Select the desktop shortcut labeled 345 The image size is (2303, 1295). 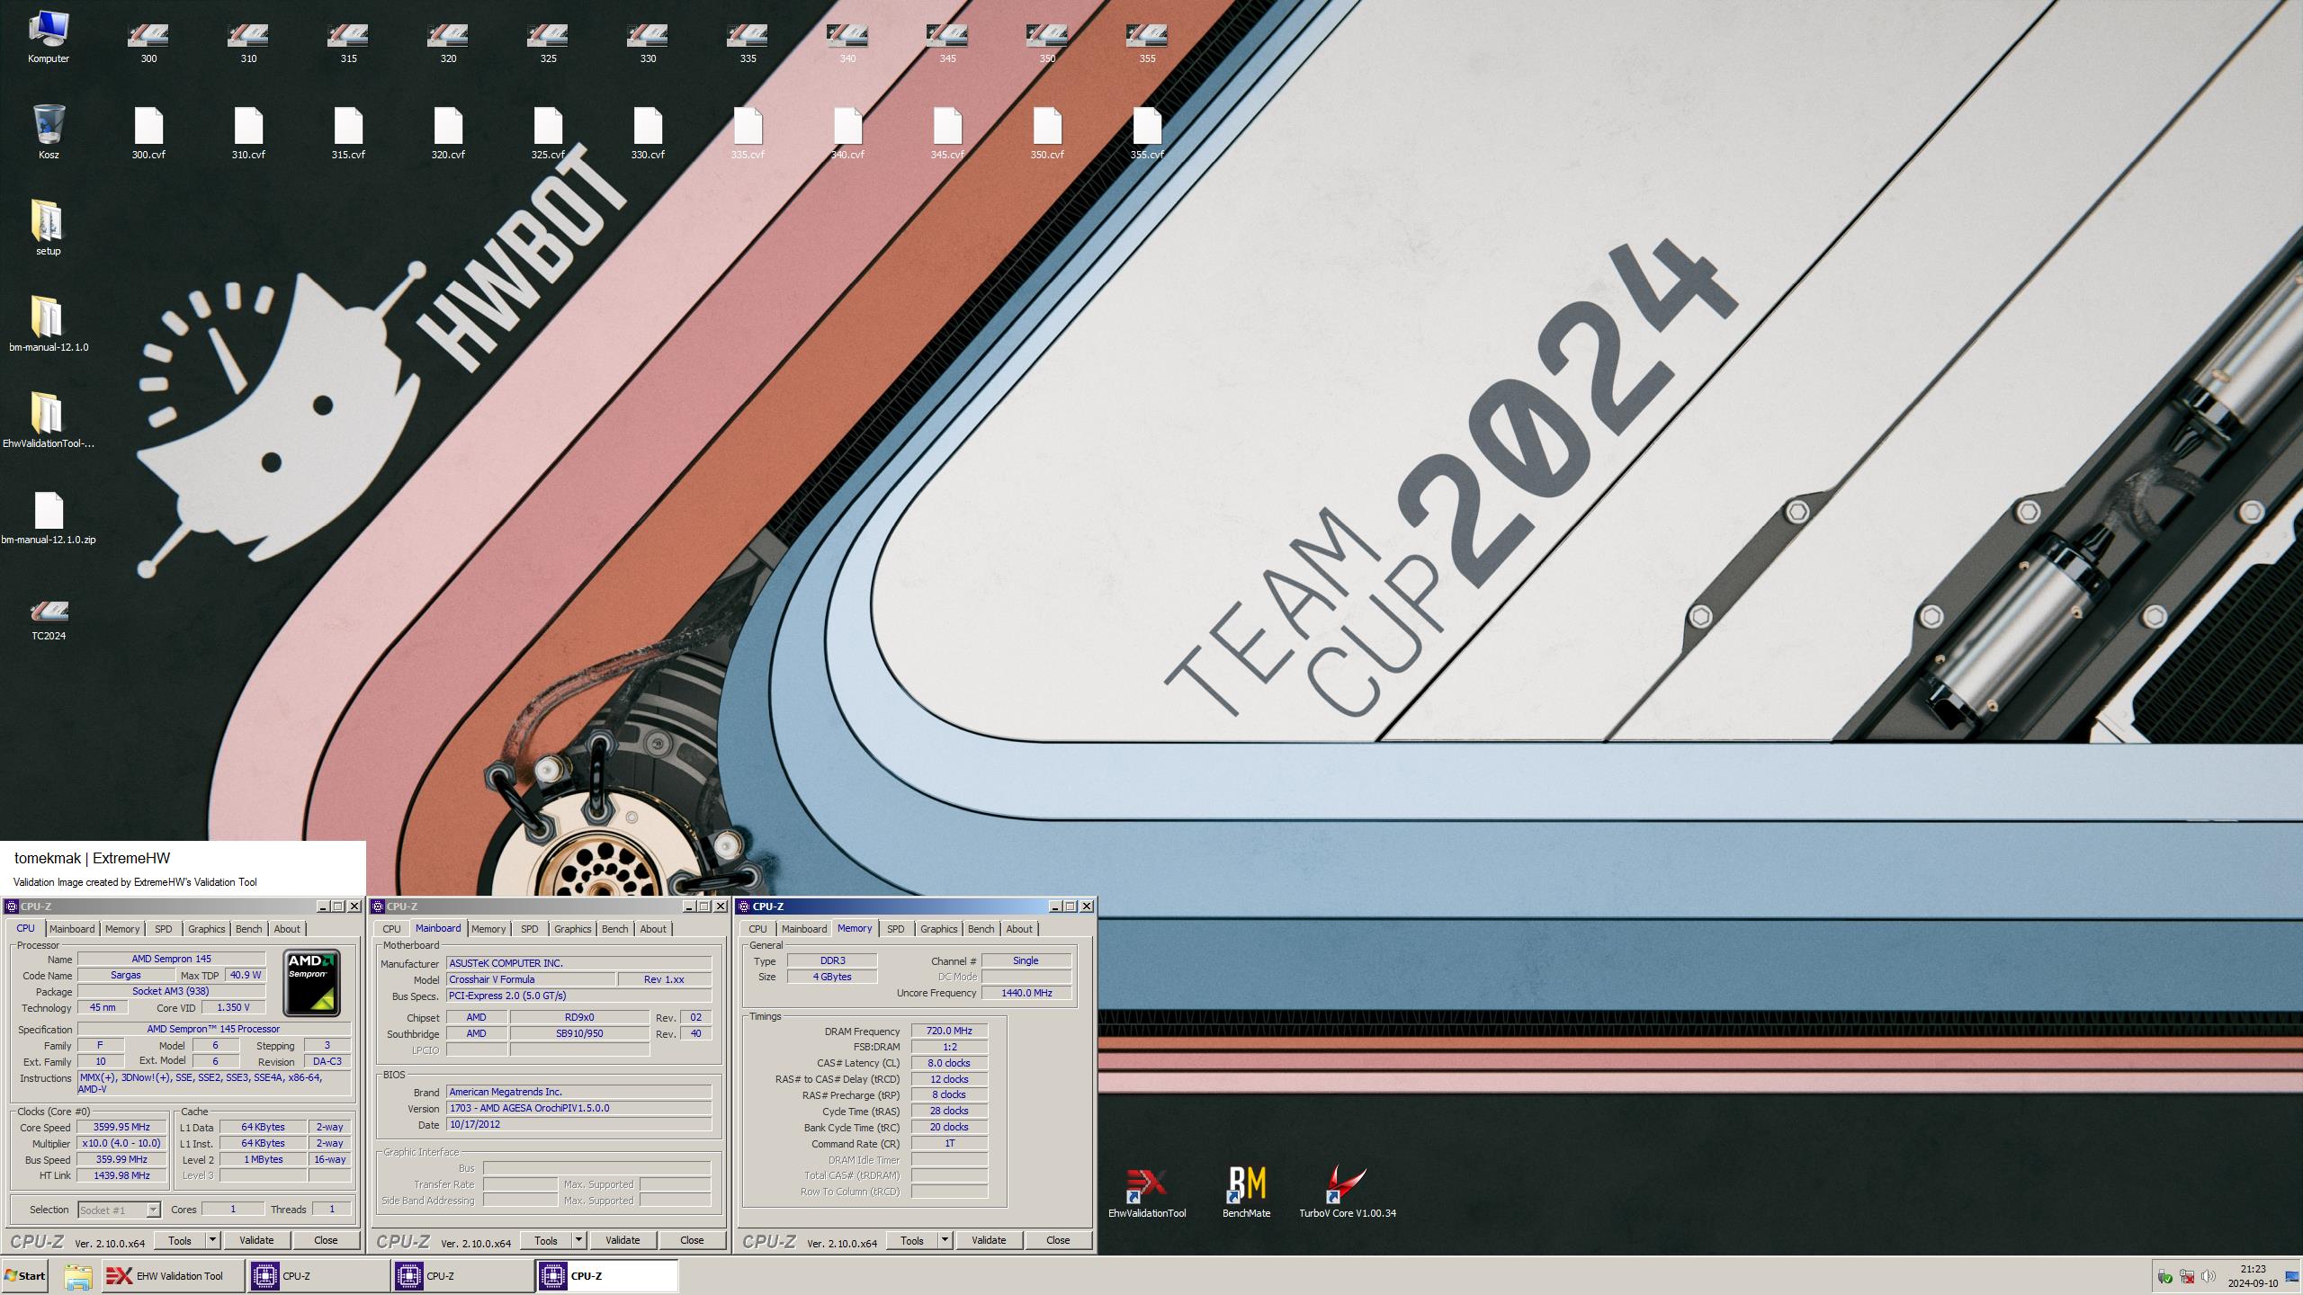click(x=947, y=42)
